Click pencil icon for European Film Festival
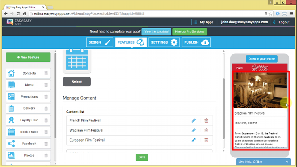 tap(194, 140)
